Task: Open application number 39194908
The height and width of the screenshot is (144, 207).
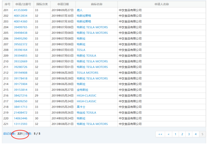Action: (x=21, y=73)
